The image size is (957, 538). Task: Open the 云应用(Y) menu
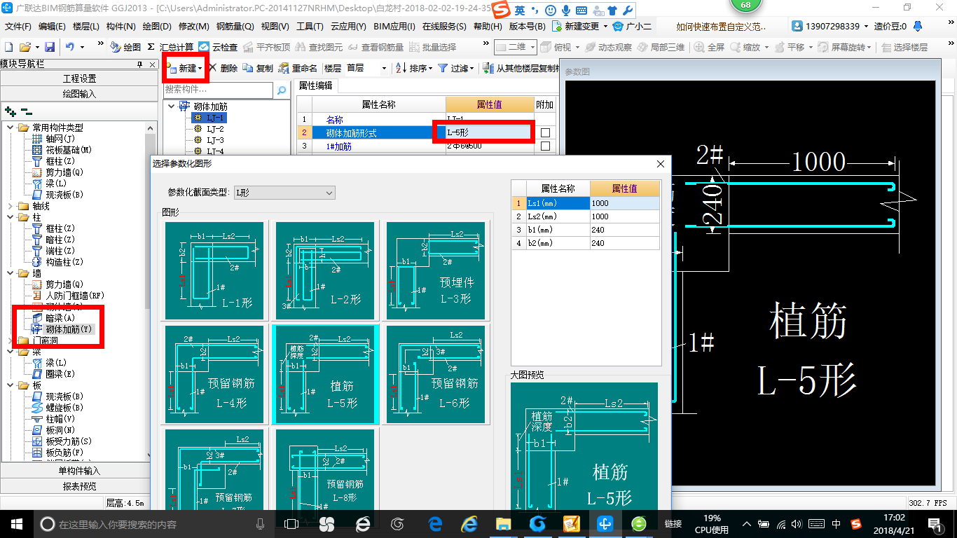348,27
